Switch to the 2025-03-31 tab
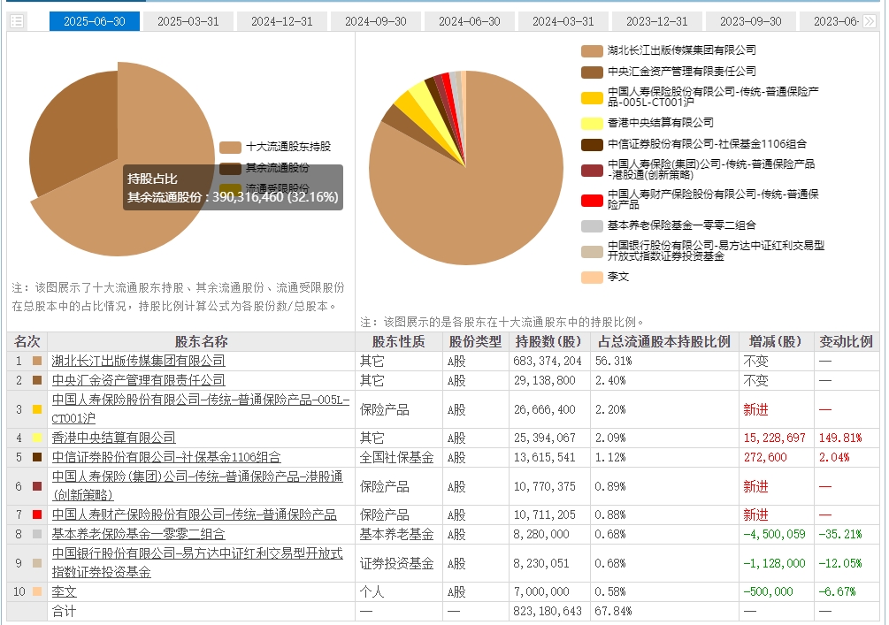Viewport: 889px width, 625px height. coord(188,21)
